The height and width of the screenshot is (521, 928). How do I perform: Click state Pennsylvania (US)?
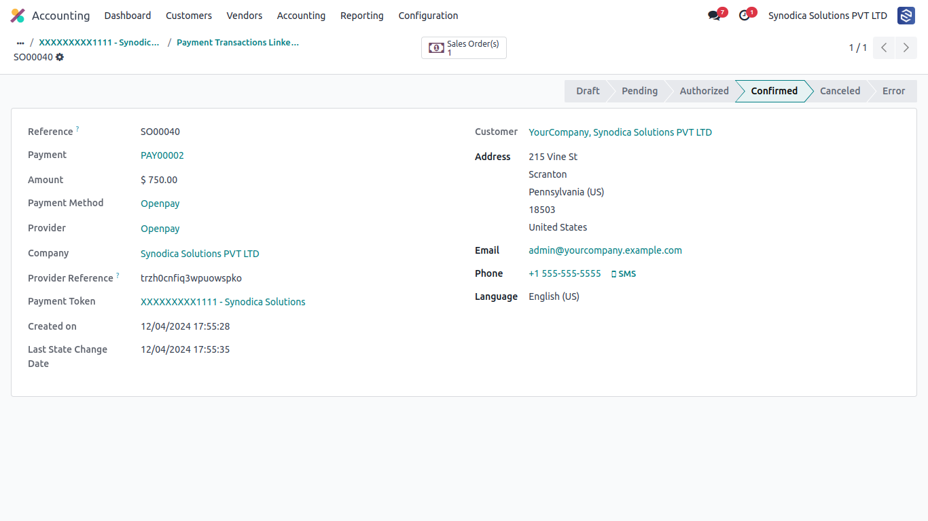click(567, 192)
